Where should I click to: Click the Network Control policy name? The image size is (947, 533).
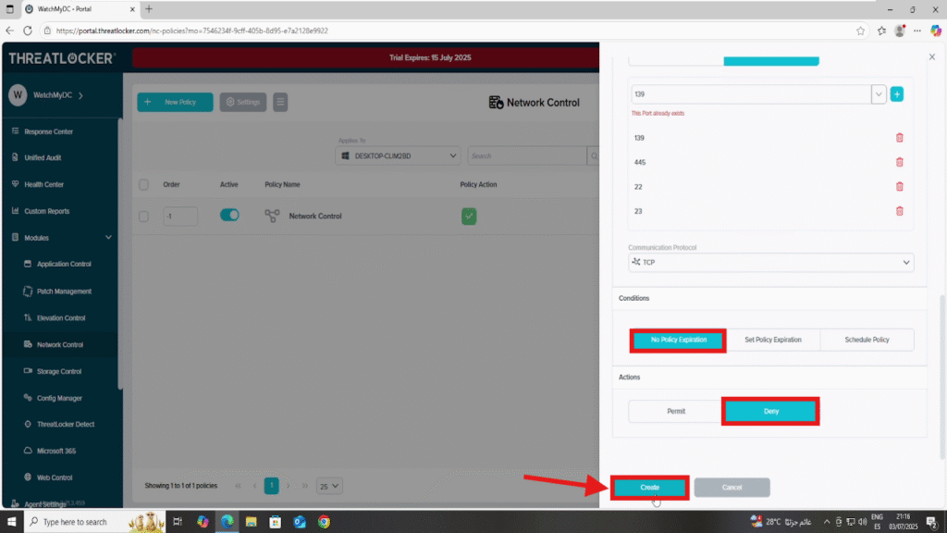click(314, 216)
